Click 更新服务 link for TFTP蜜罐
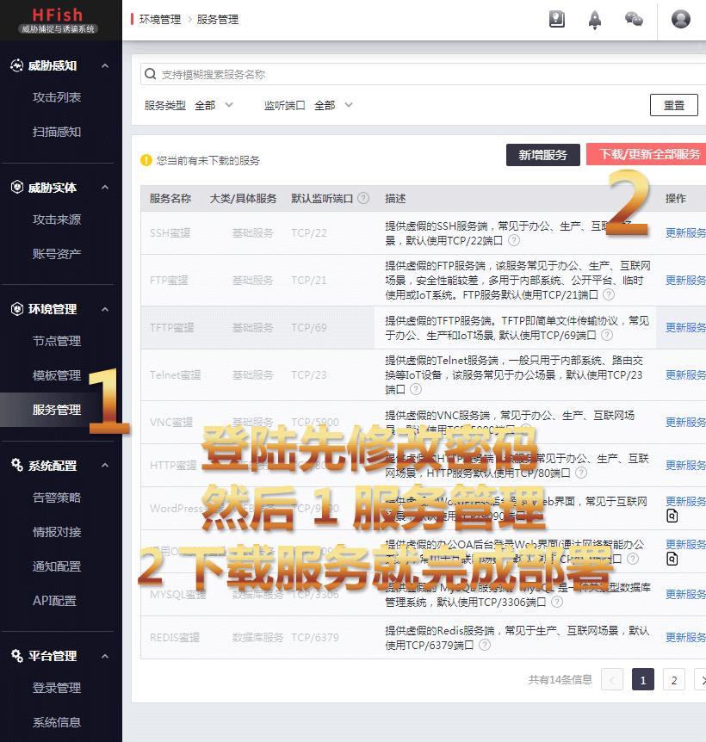The height and width of the screenshot is (742, 706). pyautogui.click(x=685, y=327)
